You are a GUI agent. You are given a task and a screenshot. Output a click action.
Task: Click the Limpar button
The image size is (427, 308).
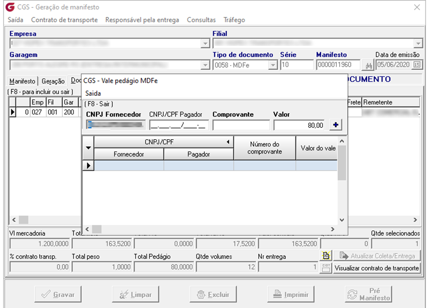coord(136,294)
